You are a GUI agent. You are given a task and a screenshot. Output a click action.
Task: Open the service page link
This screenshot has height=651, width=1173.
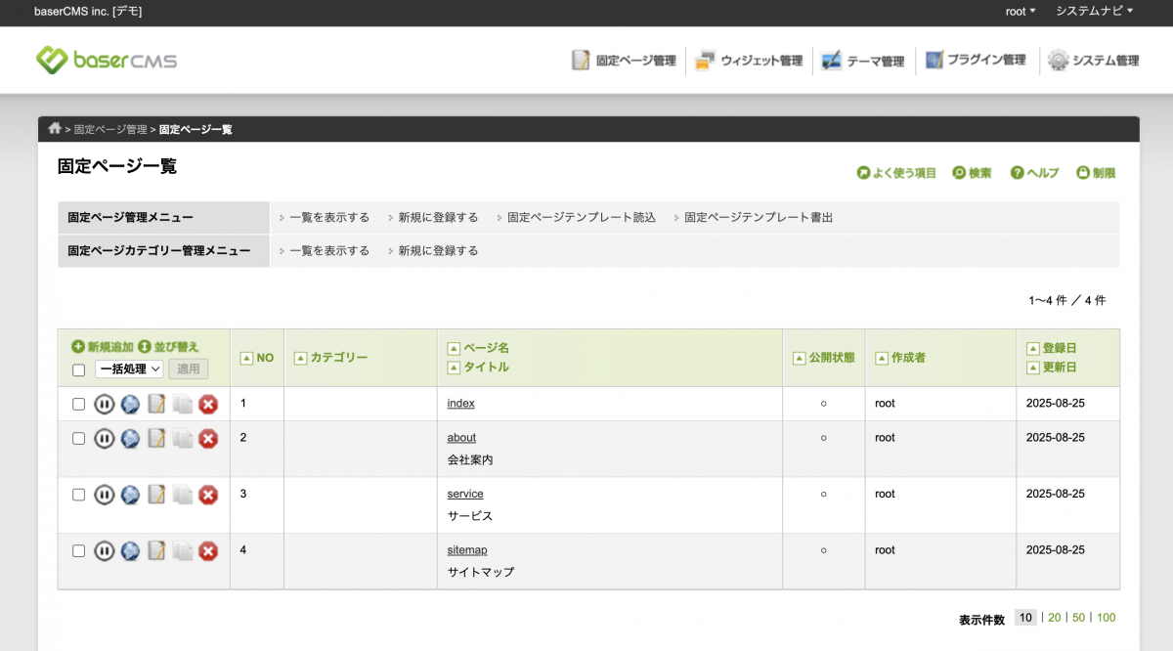click(465, 495)
